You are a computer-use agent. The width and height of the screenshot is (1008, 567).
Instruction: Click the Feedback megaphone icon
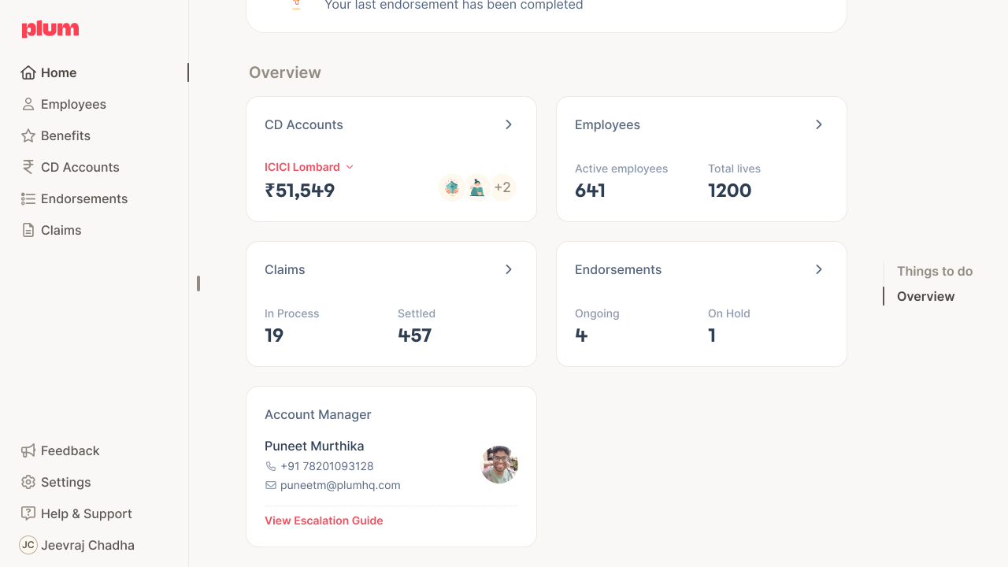28,450
